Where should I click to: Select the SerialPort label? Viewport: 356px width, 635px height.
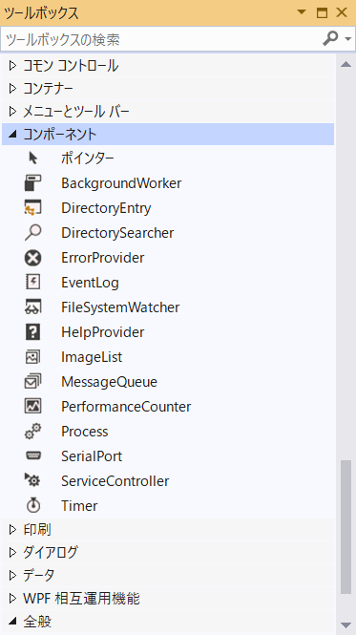[92, 456]
